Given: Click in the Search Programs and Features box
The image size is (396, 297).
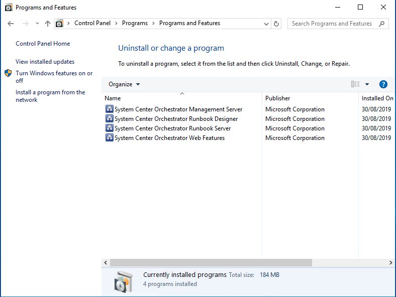Looking at the screenshot, I should (x=332, y=24).
